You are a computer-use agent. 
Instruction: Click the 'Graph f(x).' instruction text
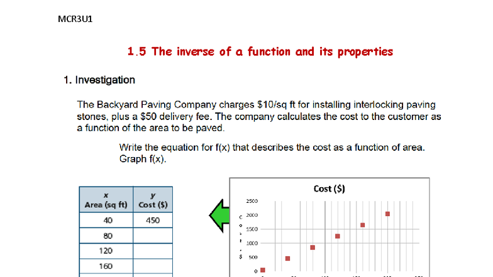[x=143, y=159]
